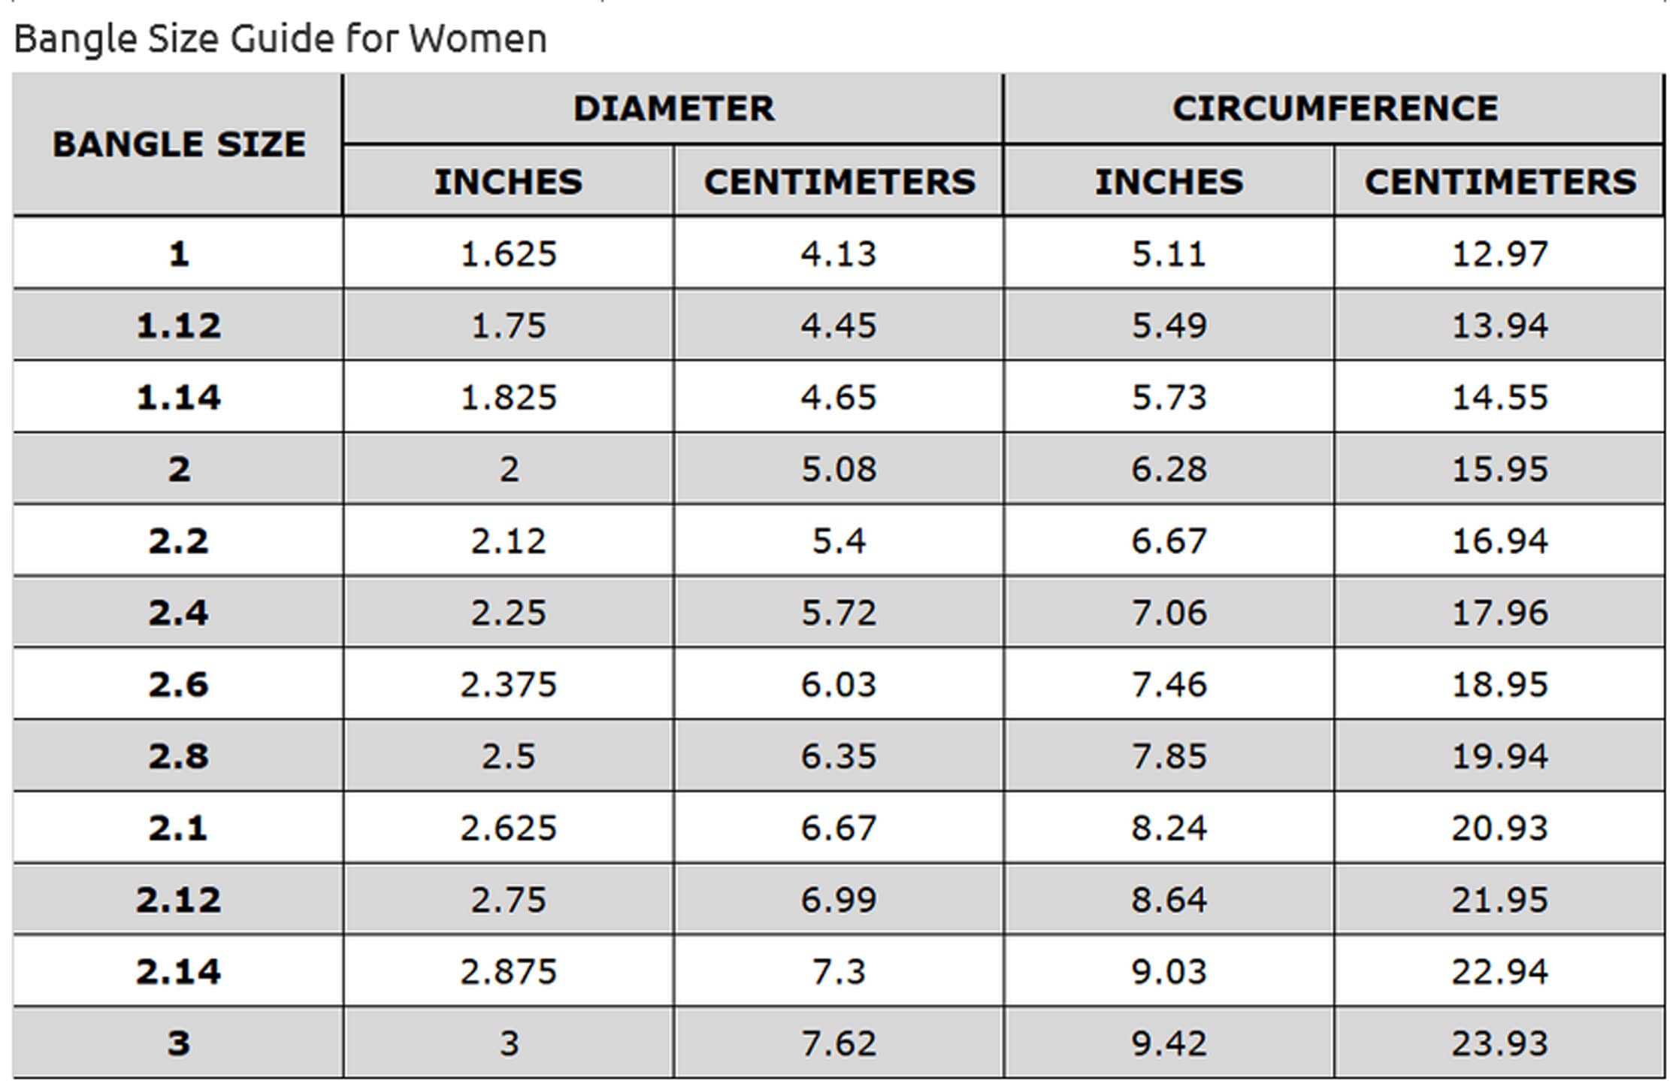Select the DIAMETER header cell
The image size is (1670, 1081).
coord(673,108)
